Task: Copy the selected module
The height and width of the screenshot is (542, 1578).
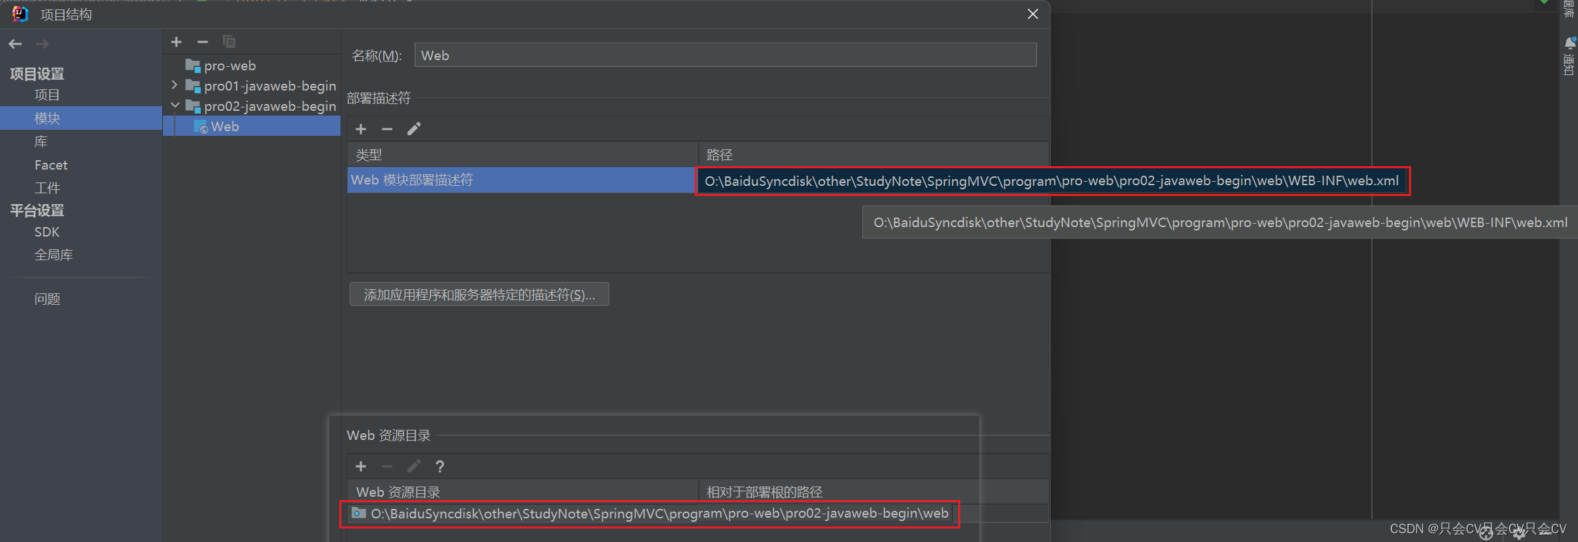Action: (229, 42)
